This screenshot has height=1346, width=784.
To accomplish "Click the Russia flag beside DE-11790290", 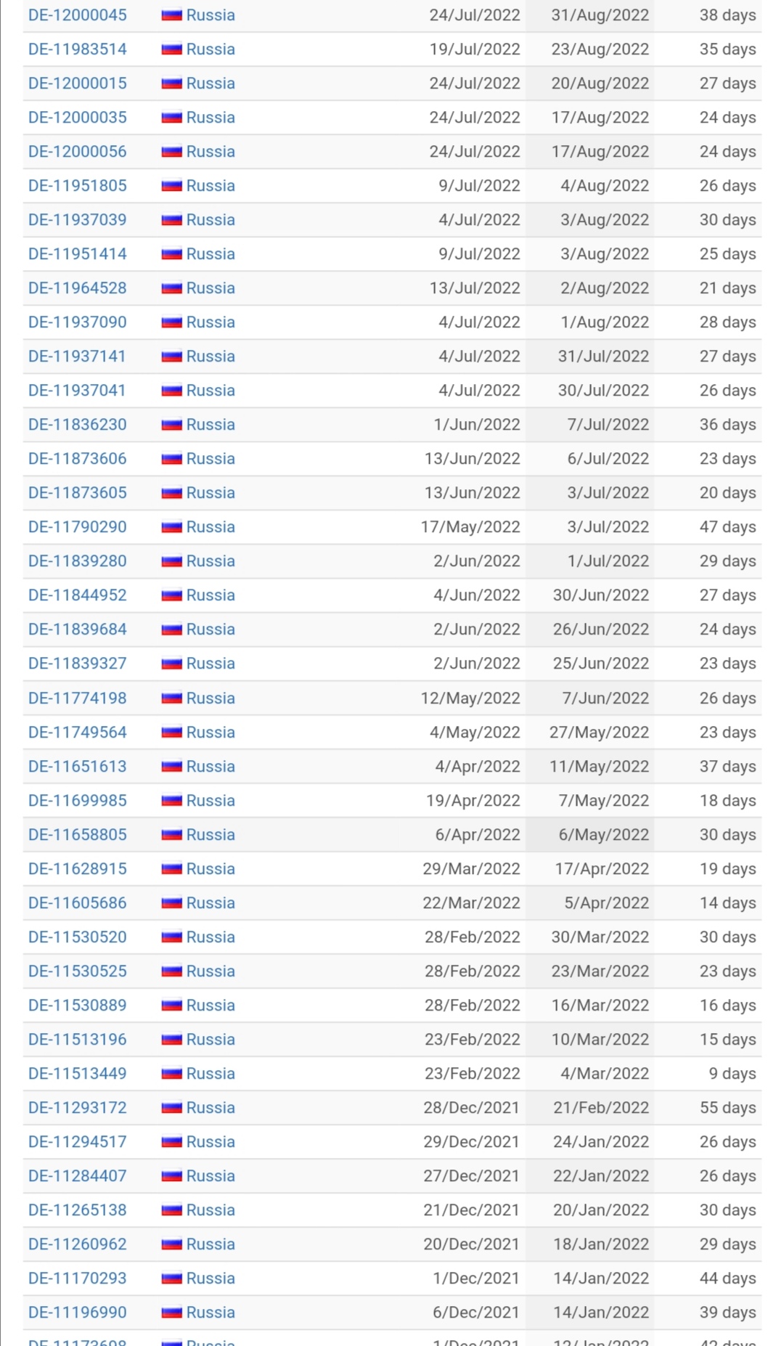I will pyautogui.click(x=171, y=527).
